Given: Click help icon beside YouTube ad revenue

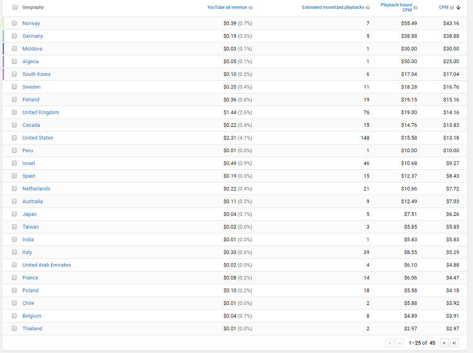Looking at the screenshot, I should click(250, 8).
